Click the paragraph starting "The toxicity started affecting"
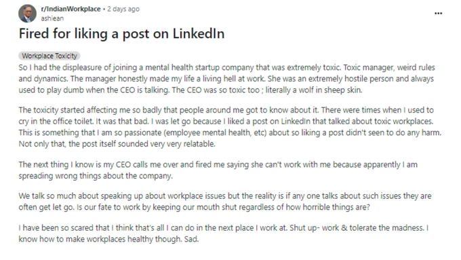Image resolution: width=461 pixels, height=260 pixels. (230, 127)
